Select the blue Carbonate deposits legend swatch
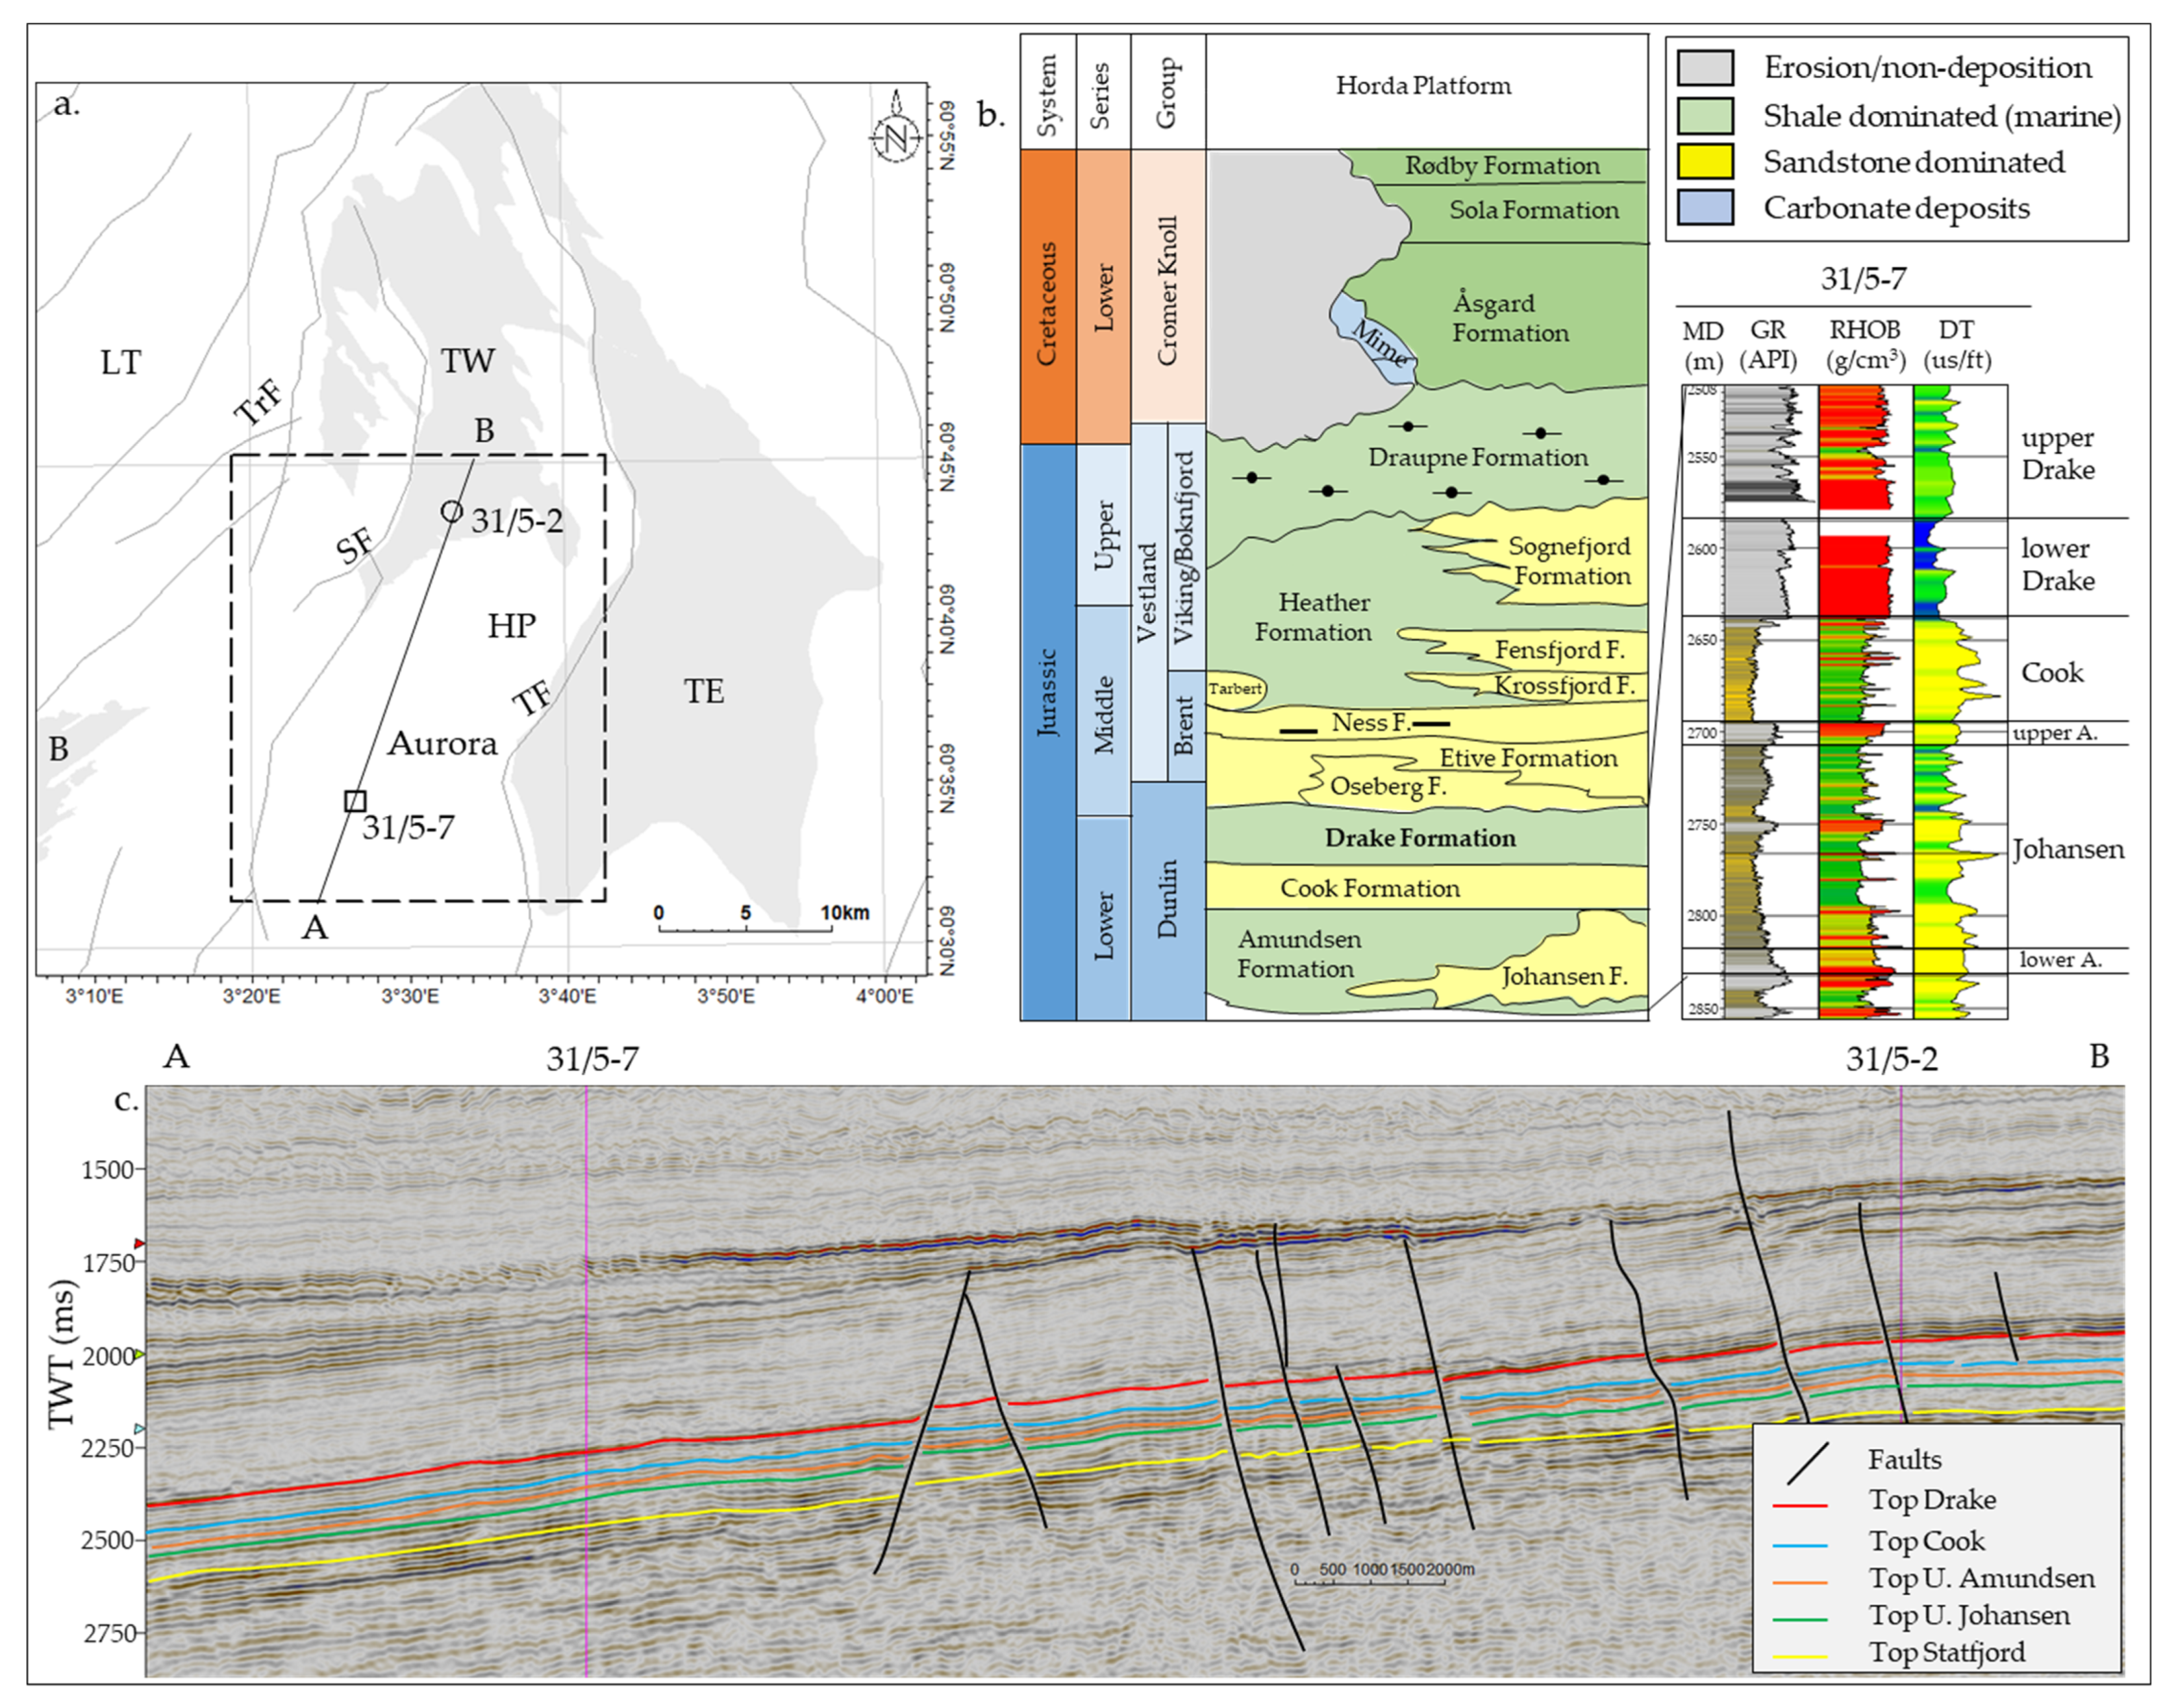This screenshot has width=2176, height=1708. (1705, 208)
